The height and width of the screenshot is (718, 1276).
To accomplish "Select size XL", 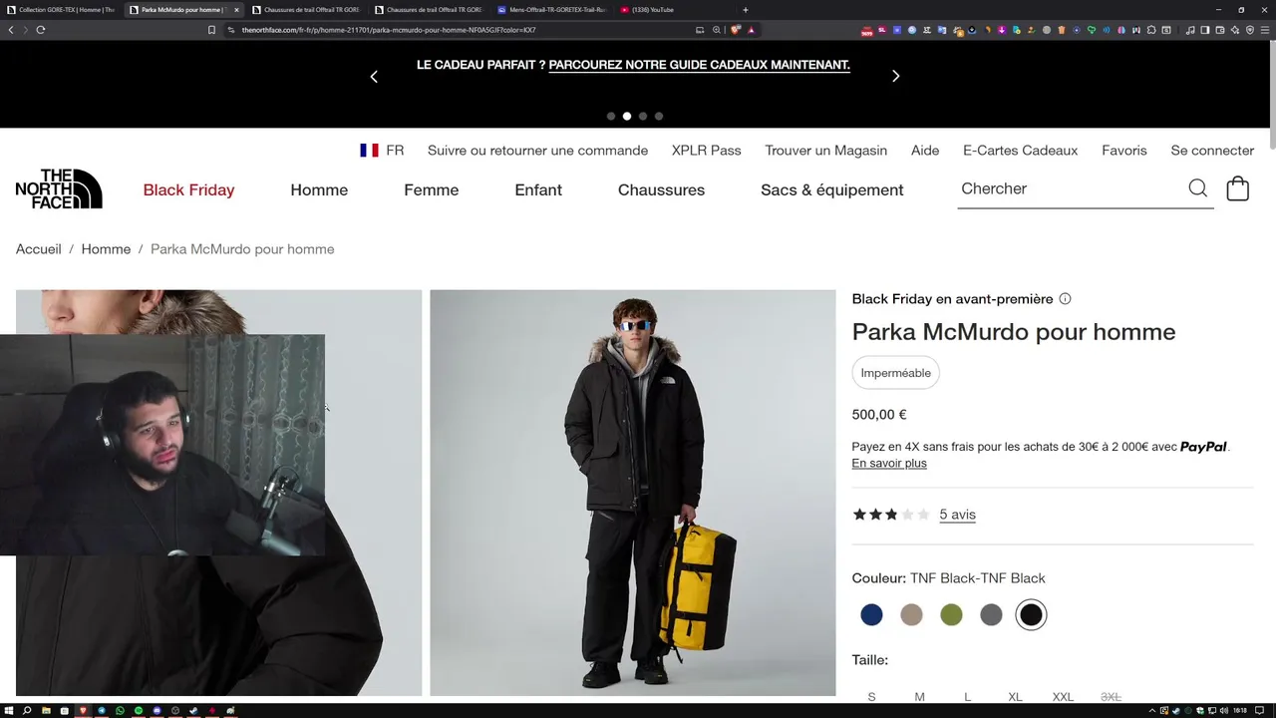I will (x=1015, y=697).
